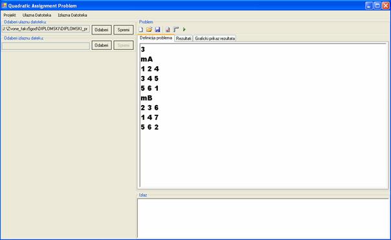Click the row "5 6 1" in the editor
Image resolution: width=391 pixels, height=240 pixels.
pyautogui.click(x=150, y=88)
